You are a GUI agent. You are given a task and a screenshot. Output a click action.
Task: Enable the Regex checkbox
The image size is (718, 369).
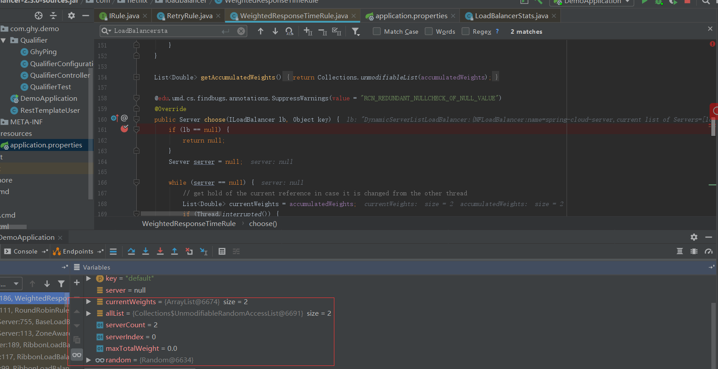coord(466,31)
